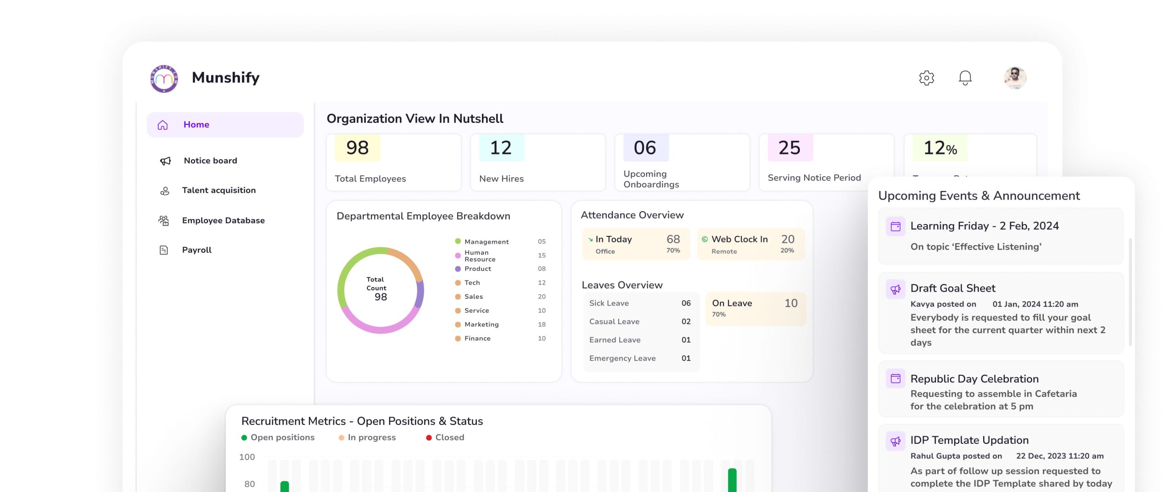This screenshot has height=492, width=1175.
Task: Select the Sales department row
Action: click(500, 296)
